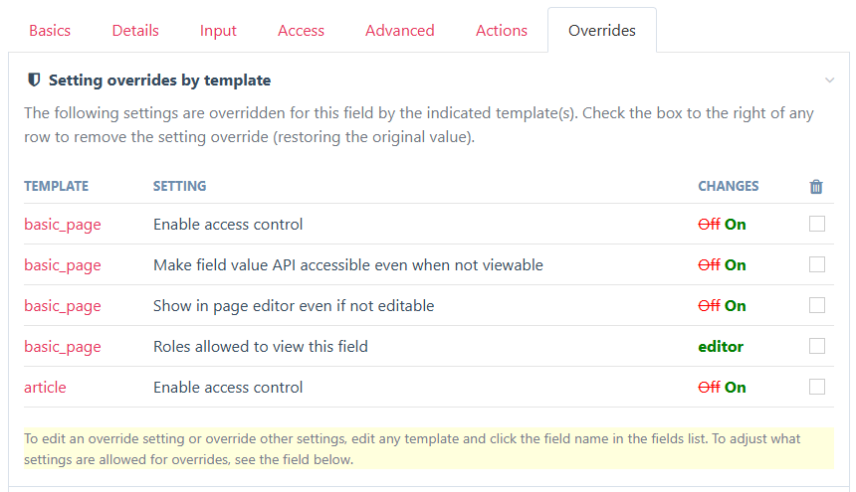
Task: Collapse the Setting overrides by template section
Action: (829, 81)
